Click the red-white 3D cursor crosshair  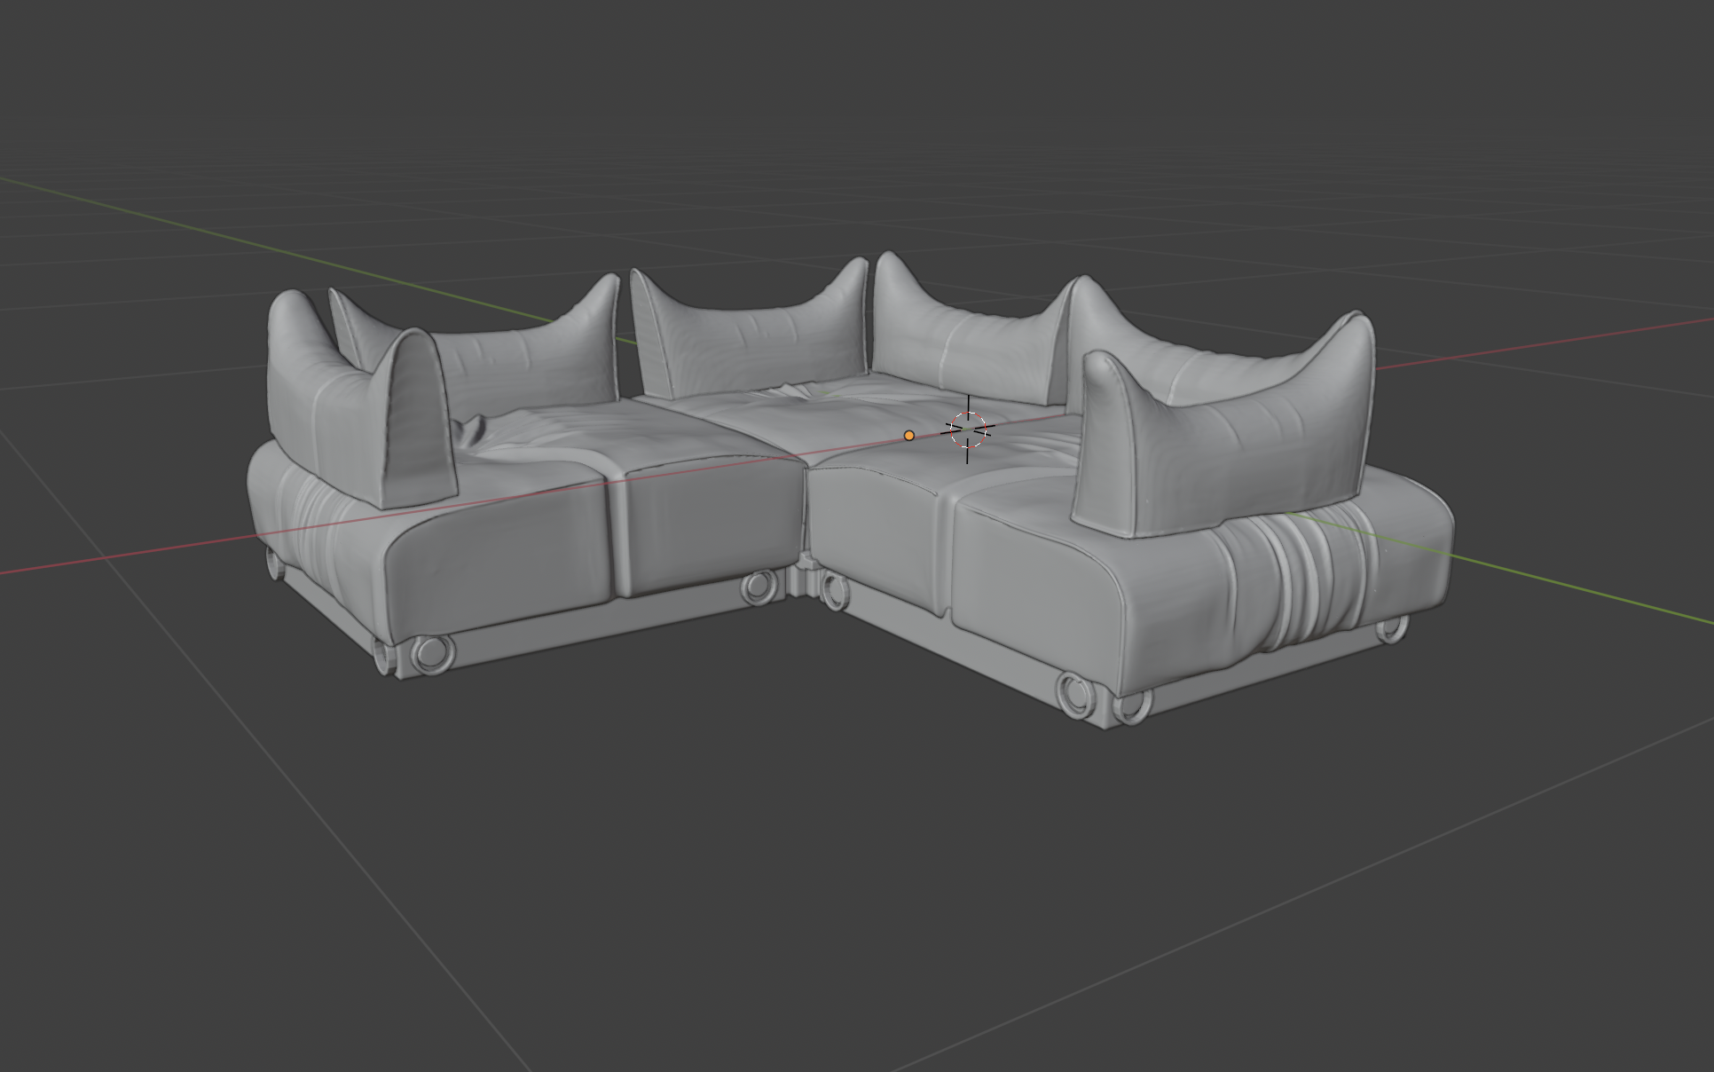[967, 430]
